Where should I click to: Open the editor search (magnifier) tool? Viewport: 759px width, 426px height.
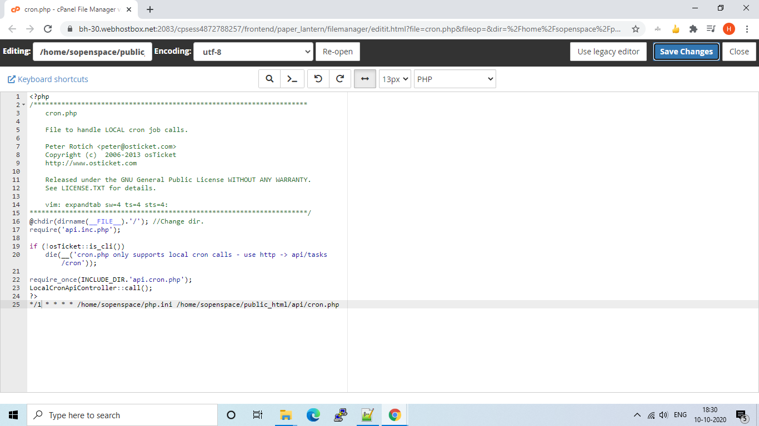click(x=269, y=79)
